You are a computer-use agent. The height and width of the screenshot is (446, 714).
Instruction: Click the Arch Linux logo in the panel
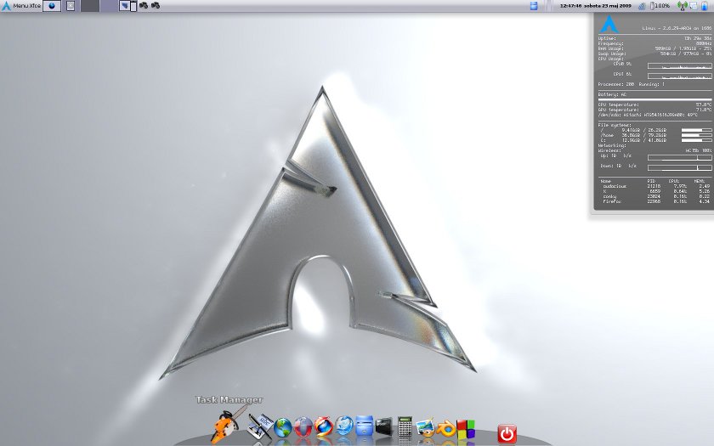coord(6,6)
